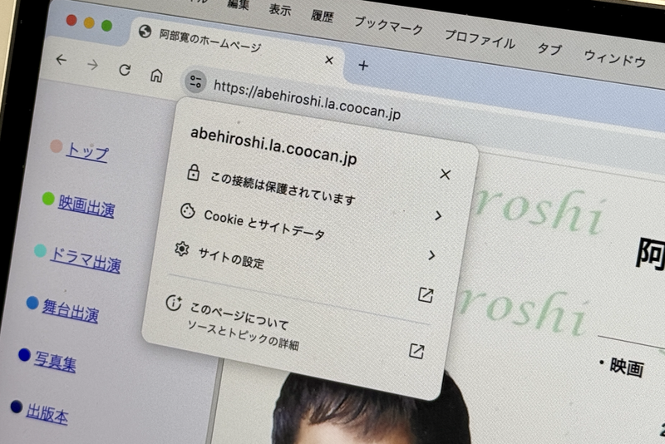Click the yellow minimize window button
The height and width of the screenshot is (444, 665).
pyautogui.click(x=89, y=23)
